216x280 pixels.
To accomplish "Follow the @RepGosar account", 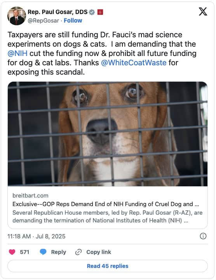I will [73, 21].
